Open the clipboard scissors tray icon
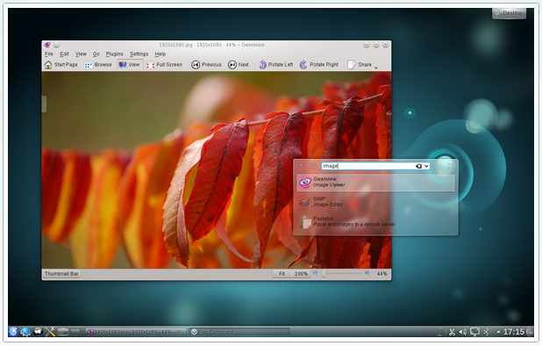This screenshot has height=346, width=542. pyautogui.click(x=452, y=332)
